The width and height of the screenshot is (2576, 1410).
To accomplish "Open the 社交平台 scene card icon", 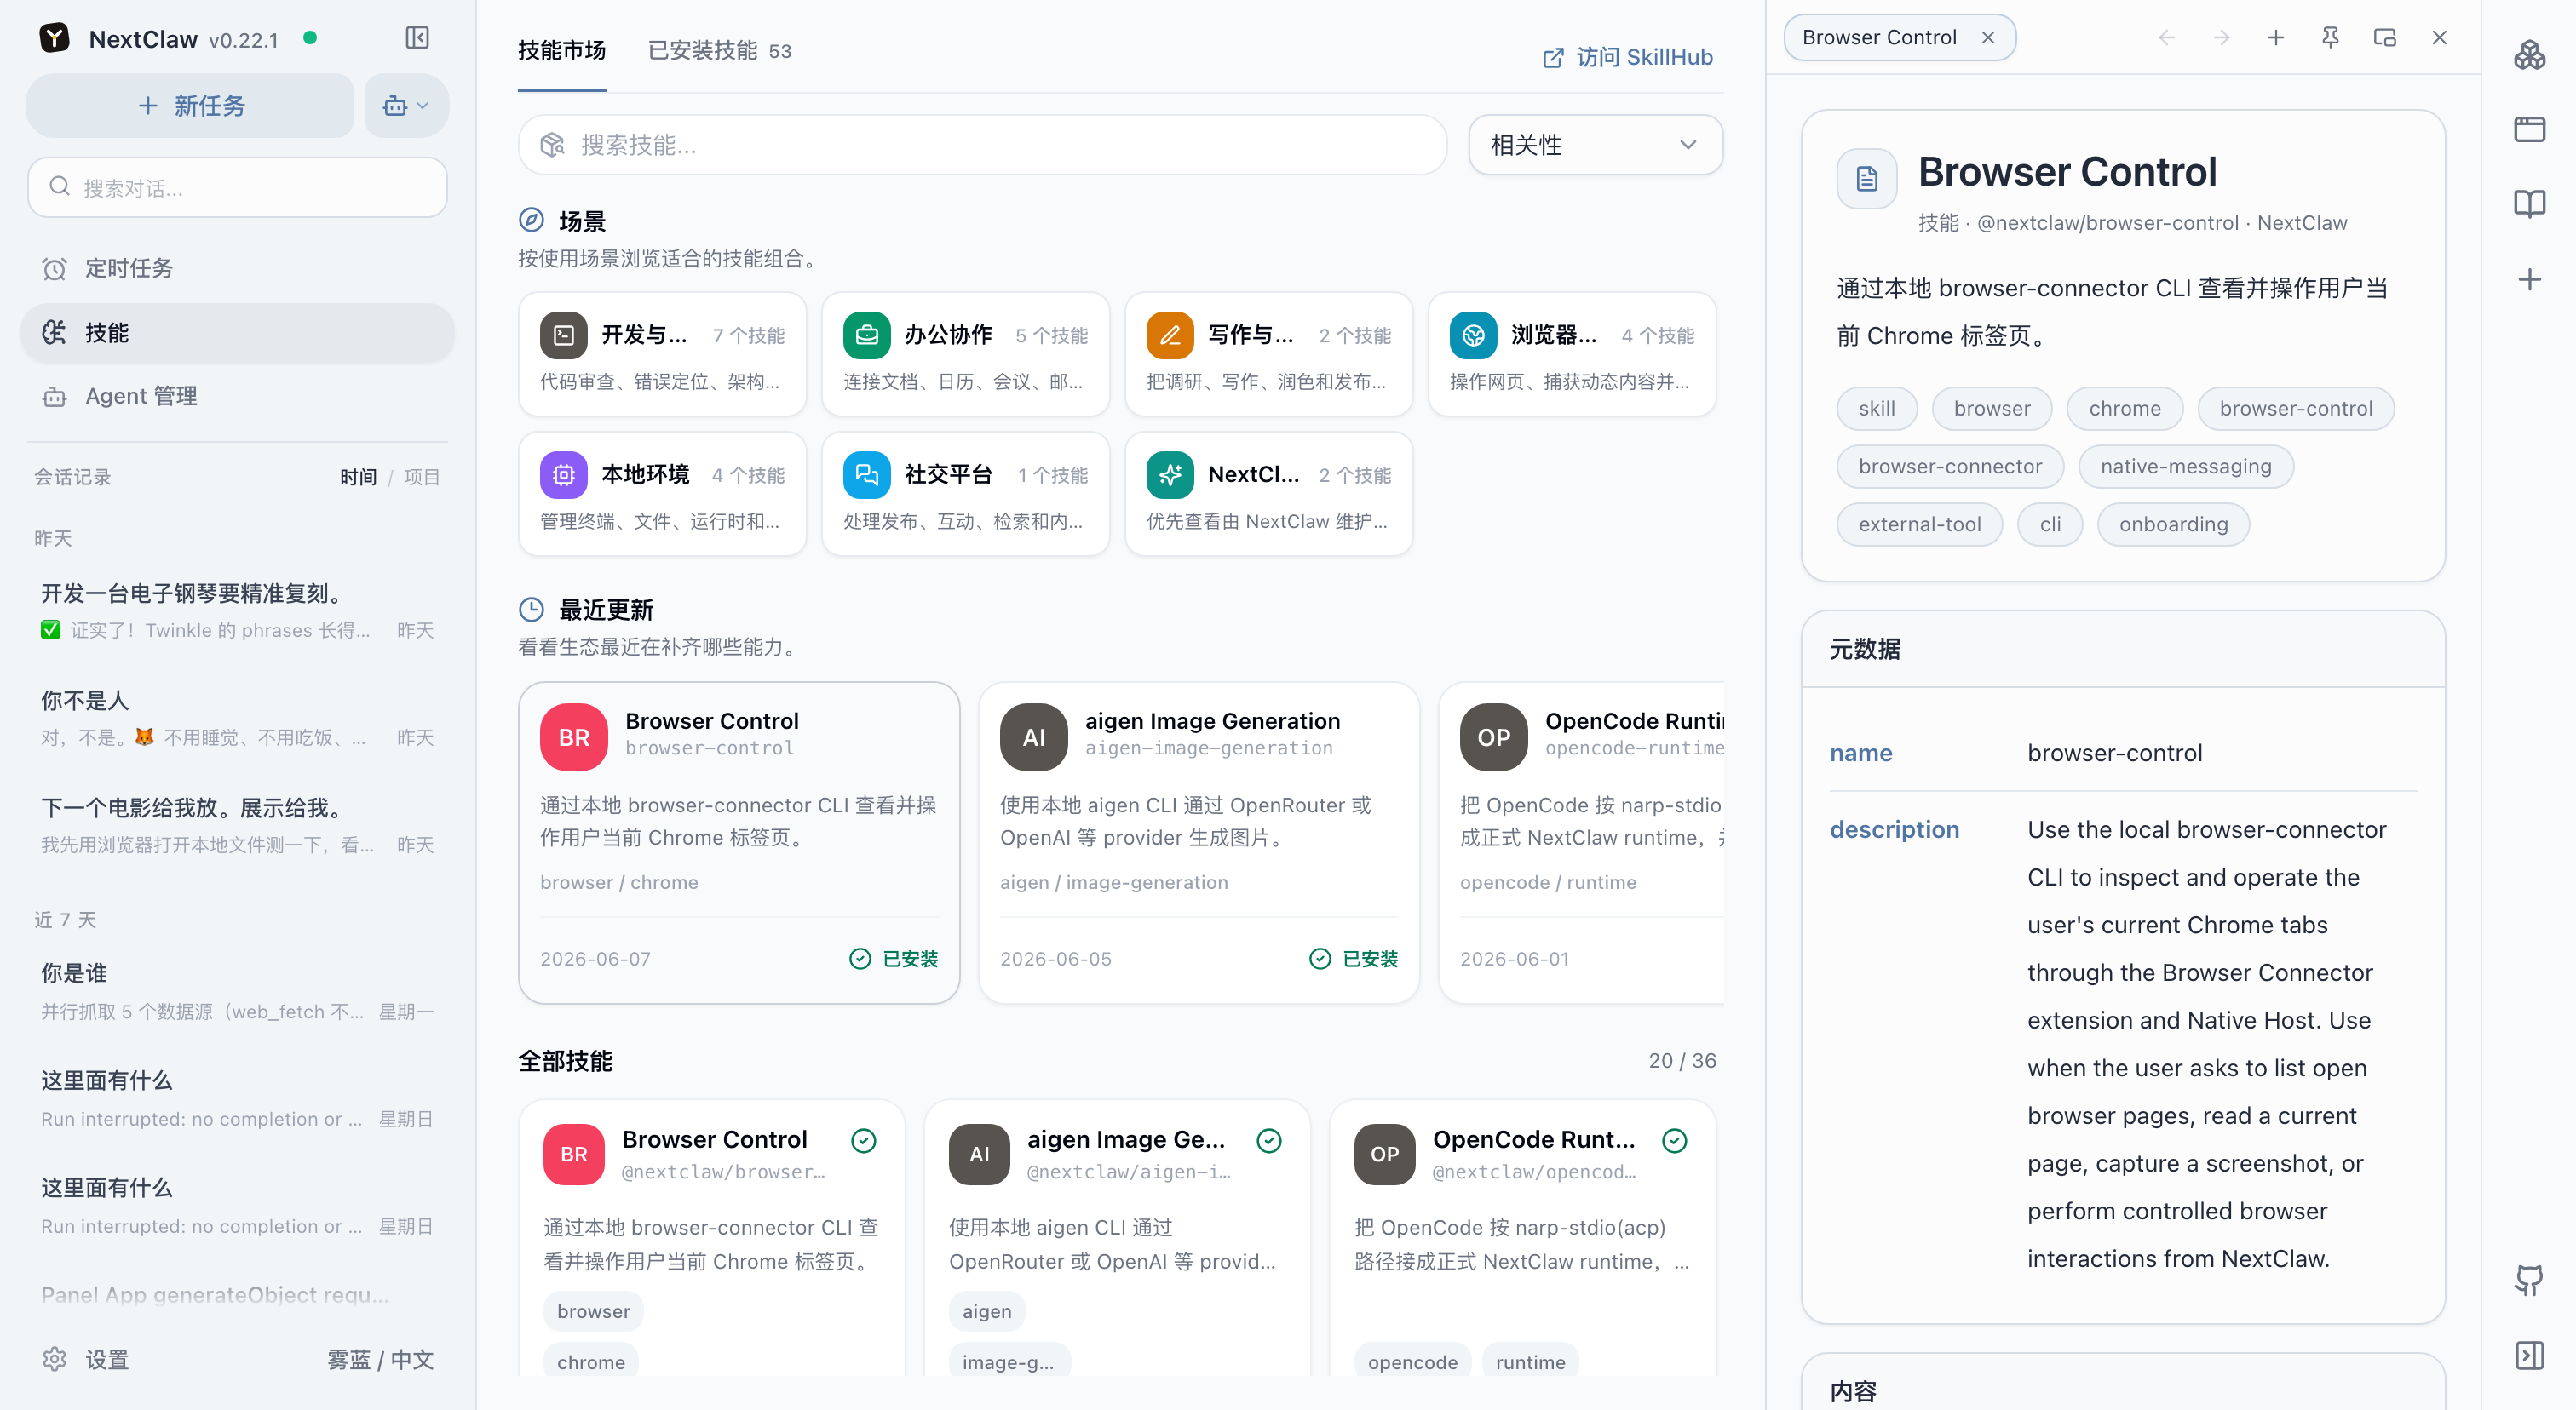I will click(x=866, y=474).
